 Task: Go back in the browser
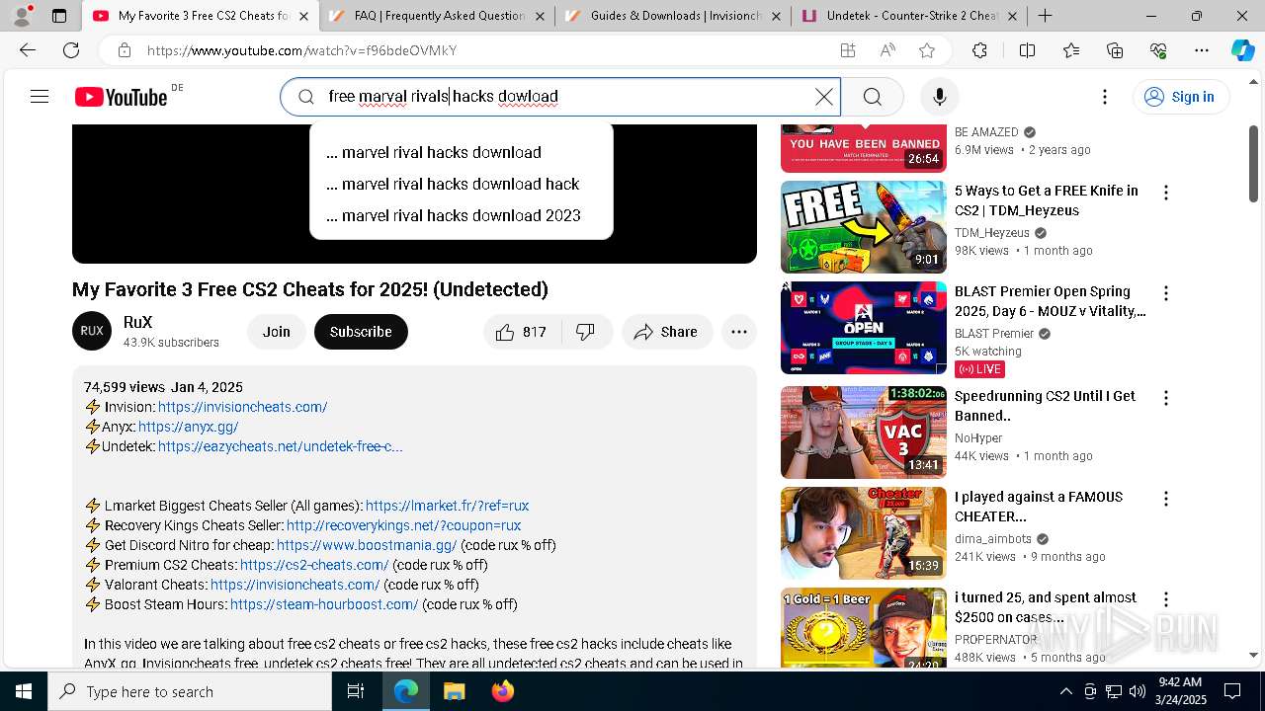pyautogui.click(x=28, y=50)
